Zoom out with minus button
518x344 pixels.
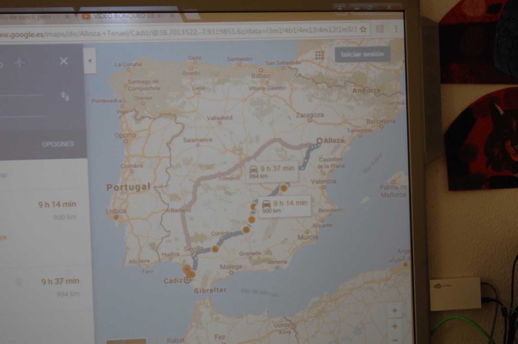[x=395, y=339]
